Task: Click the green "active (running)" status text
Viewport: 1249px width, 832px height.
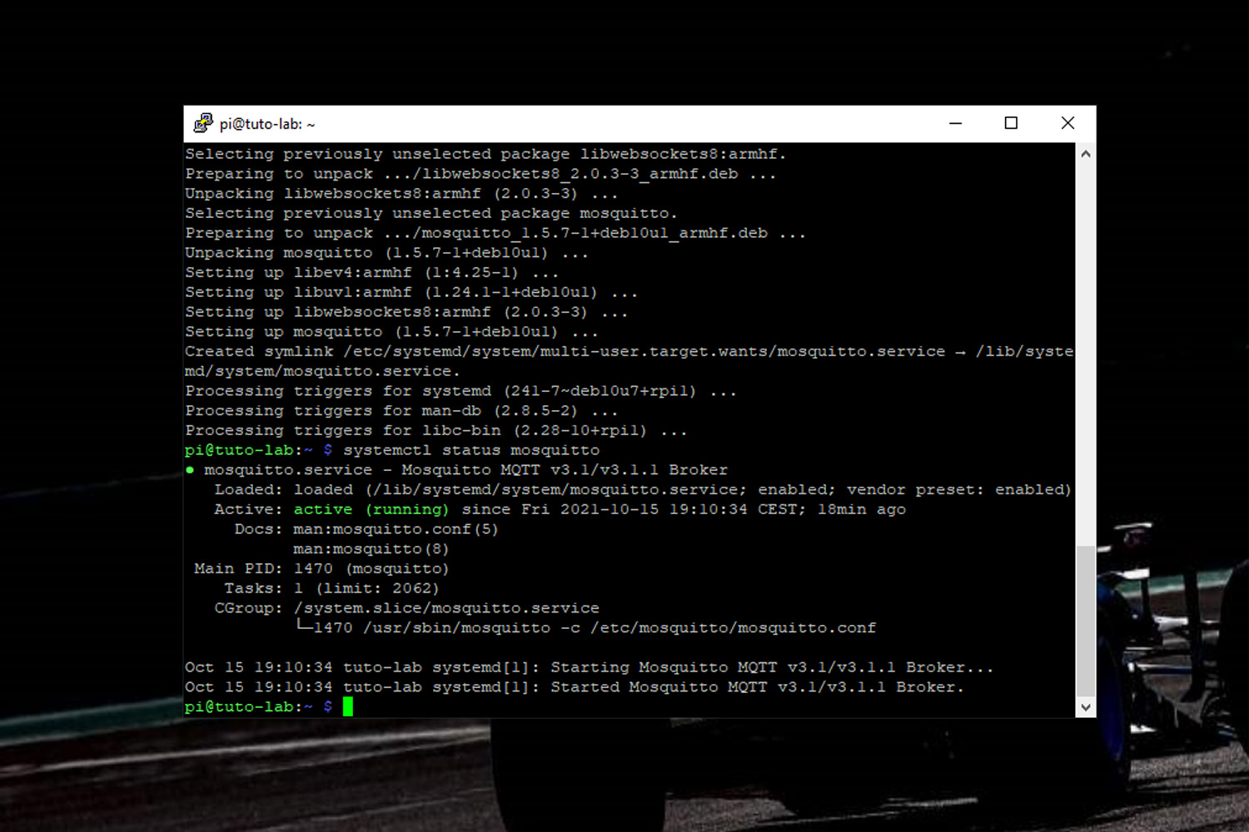Action: pyautogui.click(x=371, y=509)
